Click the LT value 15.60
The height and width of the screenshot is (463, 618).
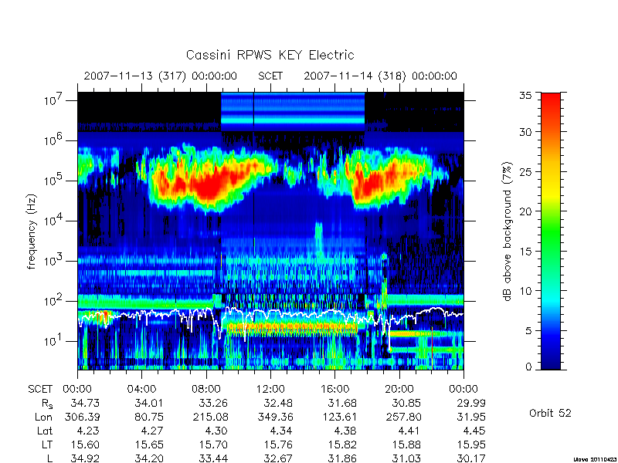[x=85, y=445]
